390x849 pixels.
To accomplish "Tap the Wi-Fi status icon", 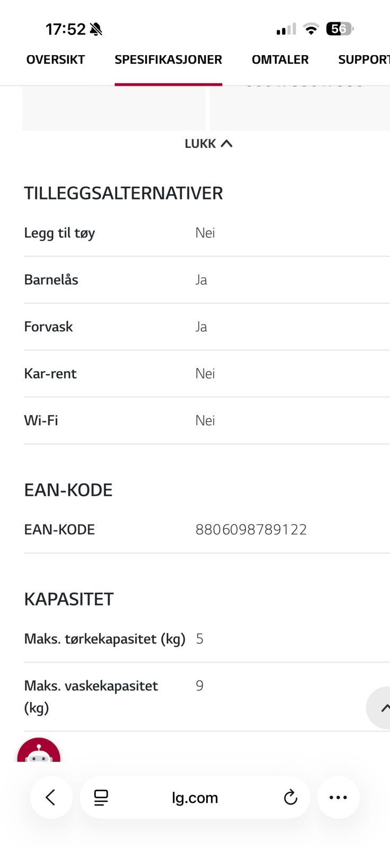I will tap(311, 29).
